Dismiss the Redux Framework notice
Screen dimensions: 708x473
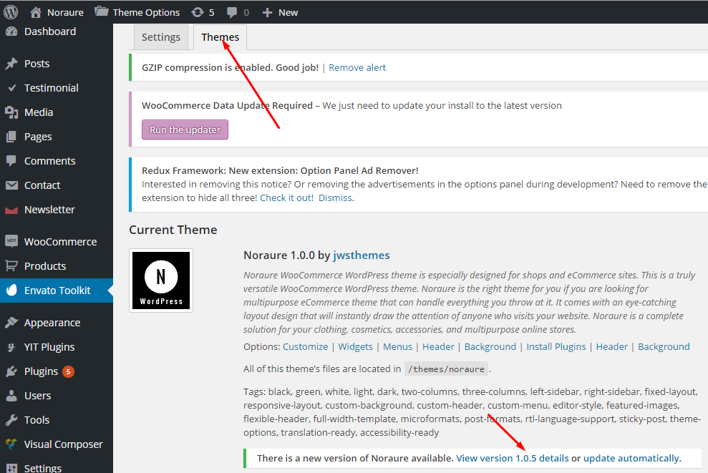(x=335, y=198)
